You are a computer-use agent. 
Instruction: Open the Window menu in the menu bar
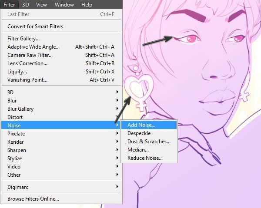pyautogui.click(x=64, y=4)
